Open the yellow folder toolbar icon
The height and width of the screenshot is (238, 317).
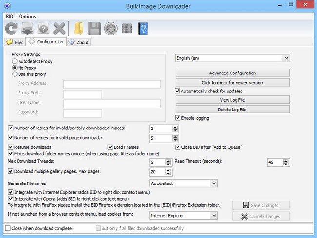(79, 28)
